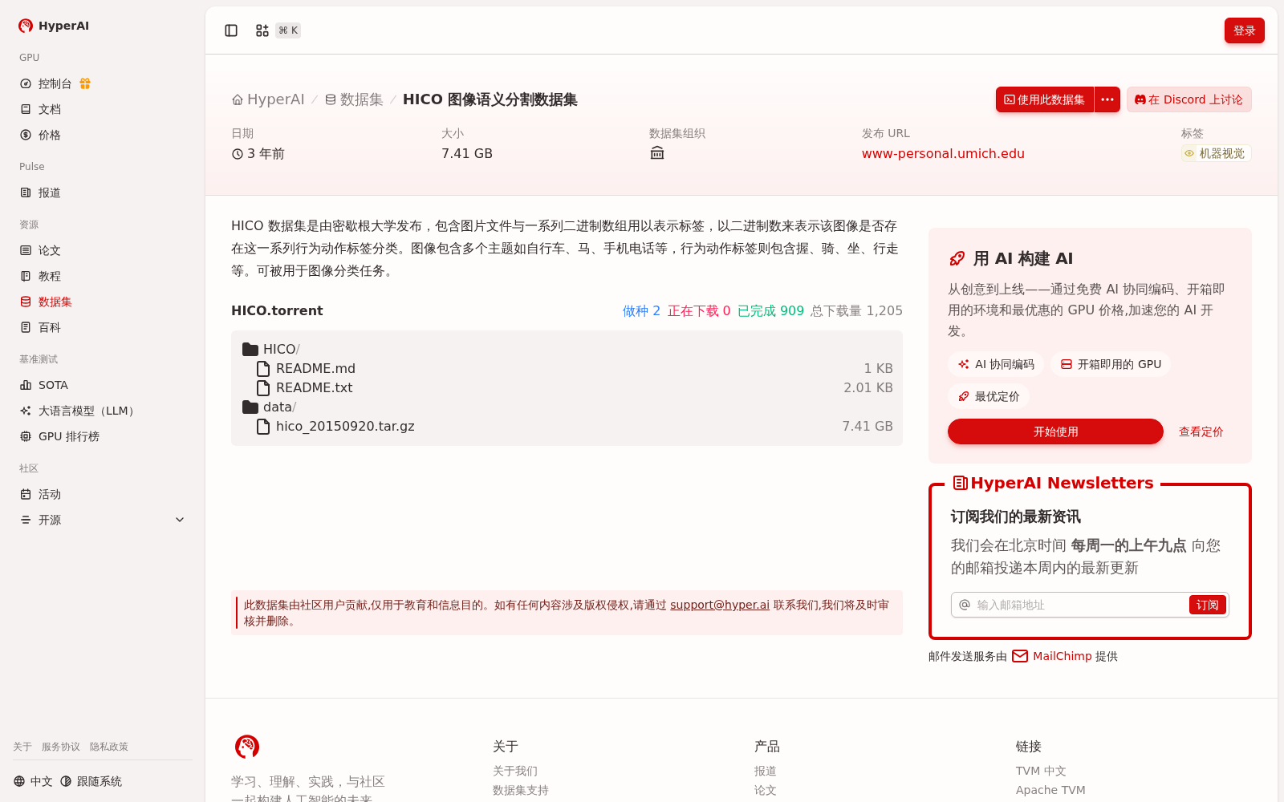Click the ⌘ K shortcut badge
This screenshot has height=802, width=1284.
(x=288, y=30)
